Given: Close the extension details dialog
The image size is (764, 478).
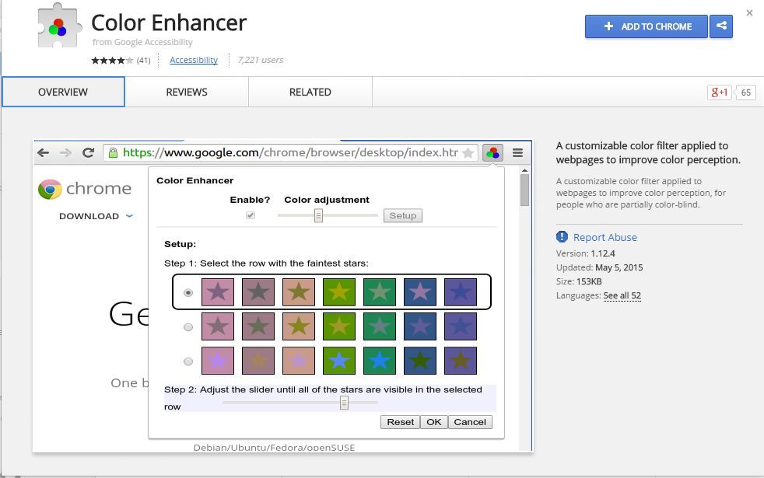Looking at the screenshot, I should click(749, 13).
